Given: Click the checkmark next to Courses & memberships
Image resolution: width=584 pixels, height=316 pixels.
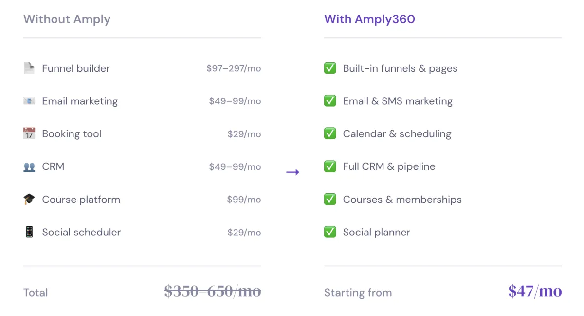Looking at the screenshot, I should (330, 200).
